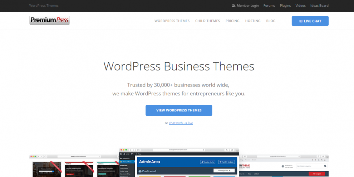
Task: Click the red Add Coupon button in the preview
Action: (x=317, y=174)
